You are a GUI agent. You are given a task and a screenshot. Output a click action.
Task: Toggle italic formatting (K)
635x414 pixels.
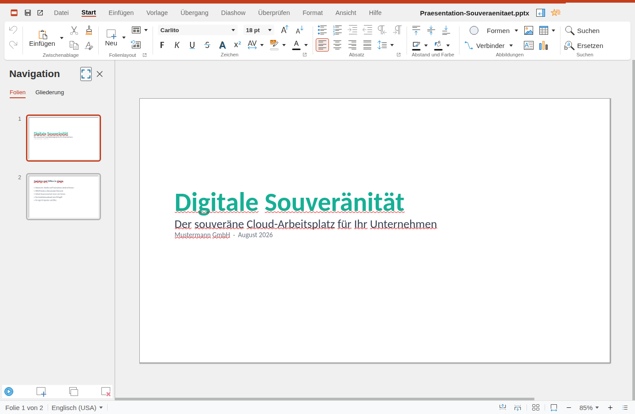pyautogui.click(x=177, y=45)
